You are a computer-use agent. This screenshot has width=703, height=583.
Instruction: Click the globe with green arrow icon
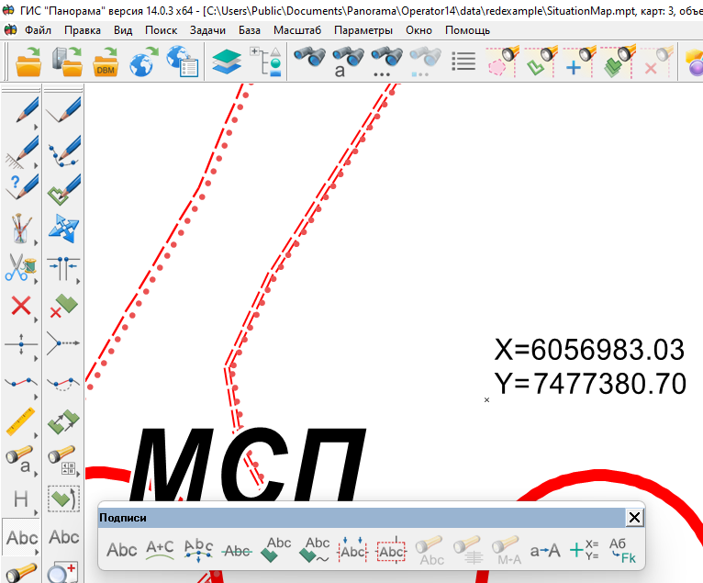tap(143, 62)
